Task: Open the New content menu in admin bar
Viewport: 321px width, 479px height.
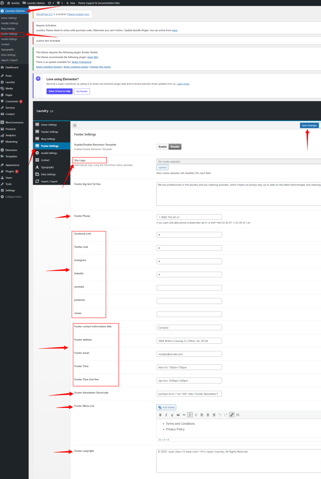Action: (71, 3)
